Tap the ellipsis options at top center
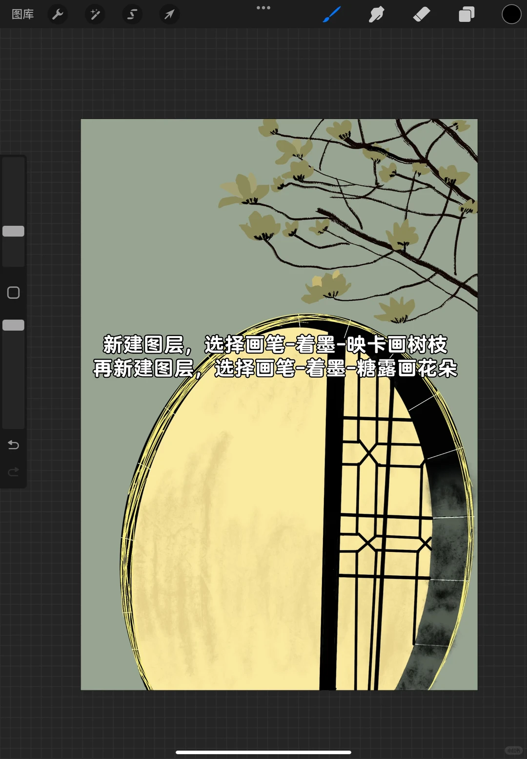Image resolution: width=527 pixels, height=759 pixels. tap(263, 8)
